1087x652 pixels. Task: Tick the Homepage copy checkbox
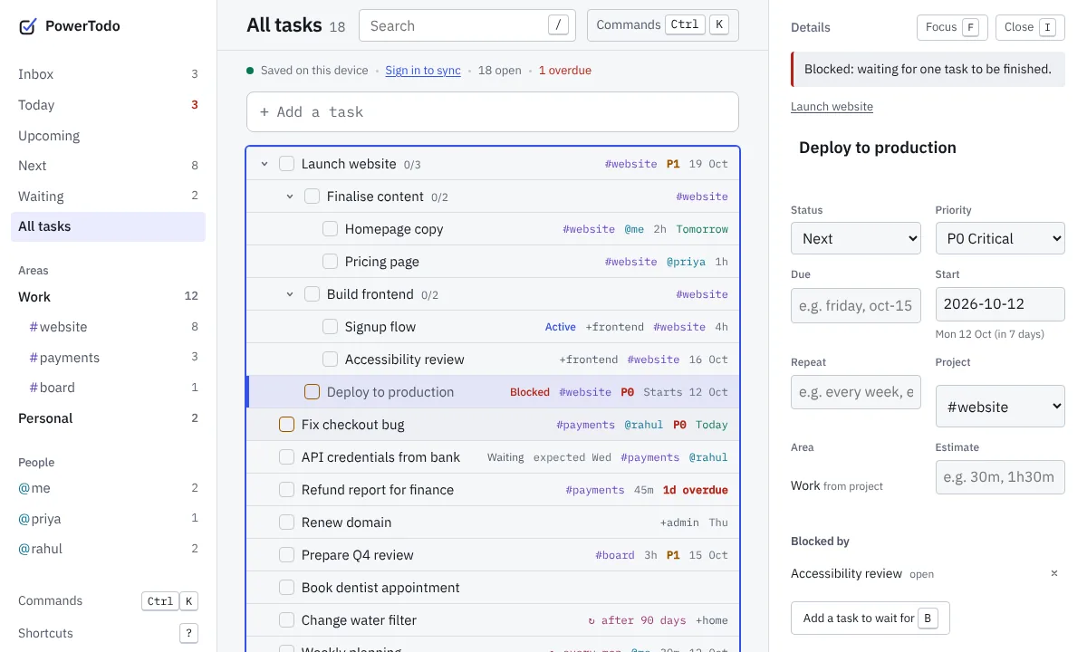tap(331, 229)
